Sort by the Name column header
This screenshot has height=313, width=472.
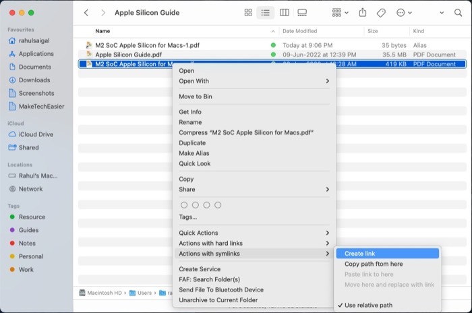click(102, 31)
